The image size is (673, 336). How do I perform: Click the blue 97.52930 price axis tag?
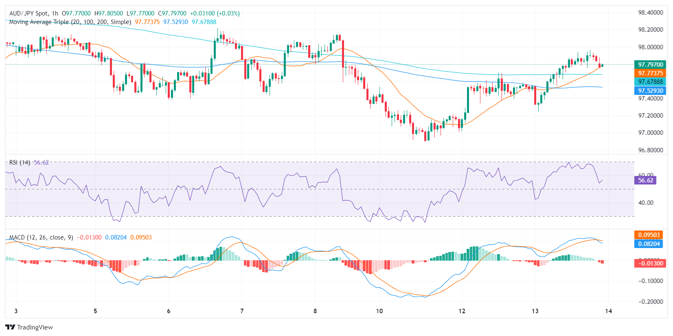coord(650,91)
